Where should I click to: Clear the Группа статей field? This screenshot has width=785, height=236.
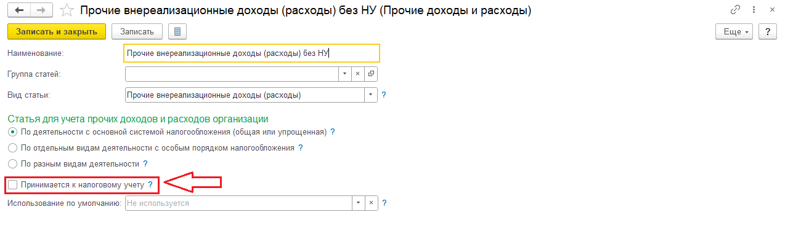358,74
